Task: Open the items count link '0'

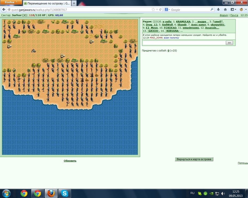Action: point(169,51)
